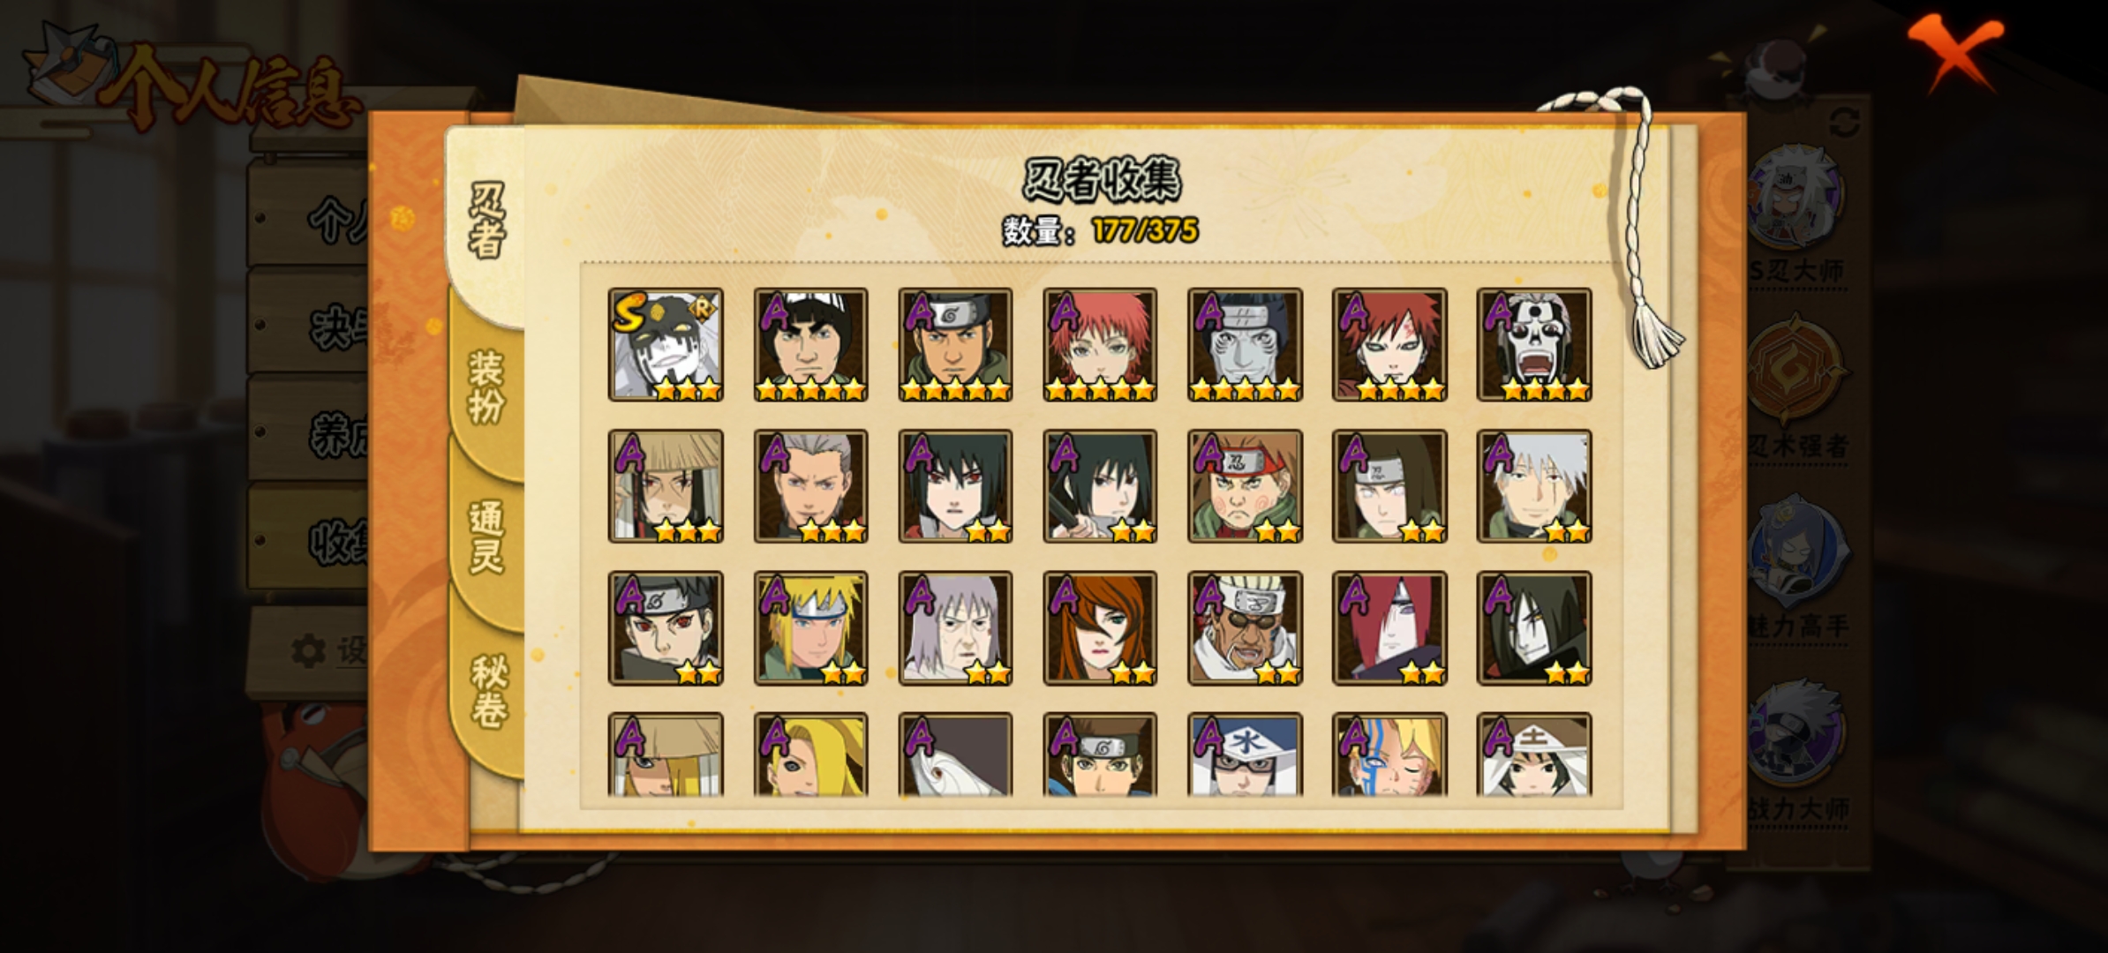Select white-haired Kakashi two-star portrait
Viewport: 2108px width, 953px height.
pyautogui.click(x=1534, y=486)
